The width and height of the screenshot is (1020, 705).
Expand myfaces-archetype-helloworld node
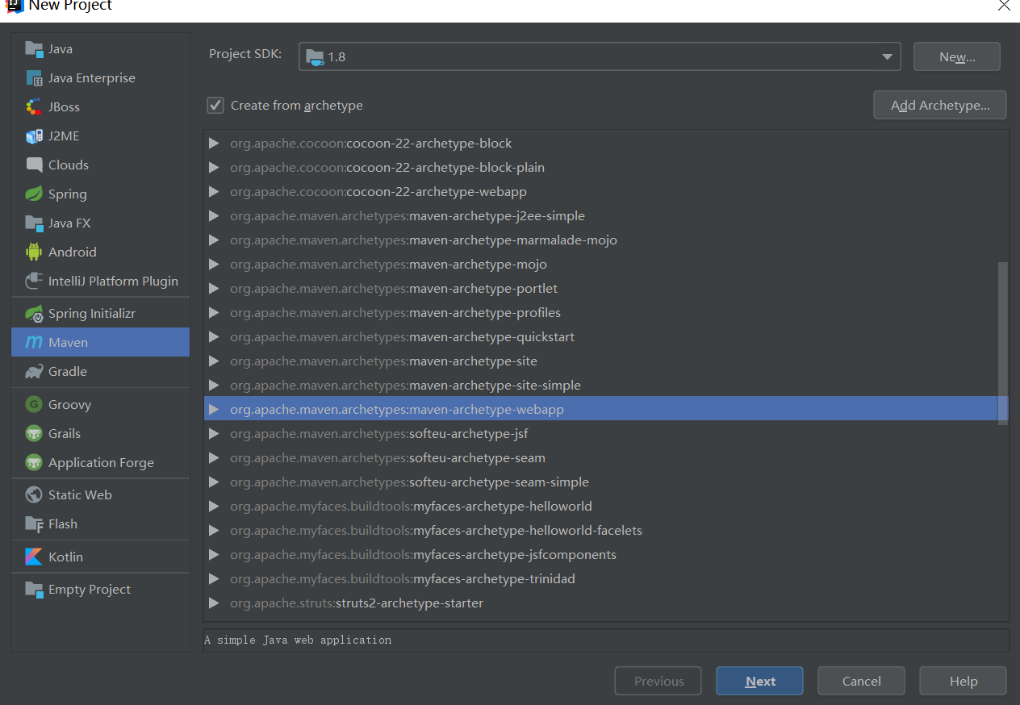click(x=214, y=506)
